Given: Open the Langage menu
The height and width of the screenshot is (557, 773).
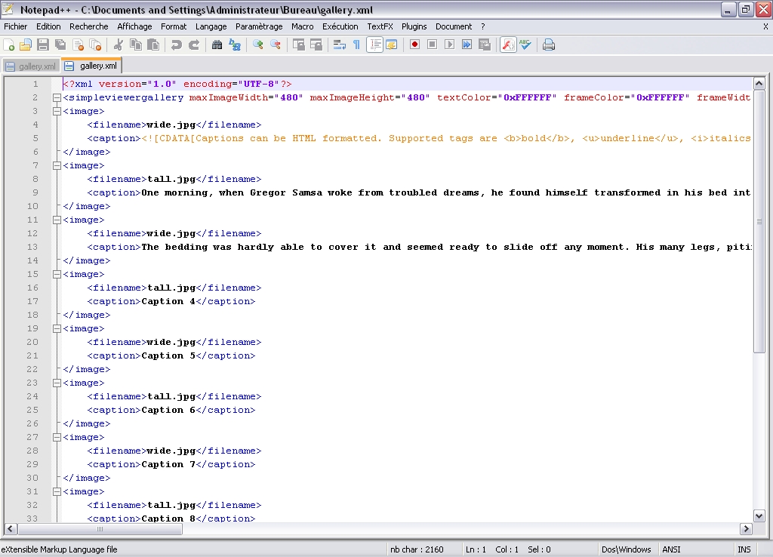Looking at the screenshot, I should (x=211, y=26).
